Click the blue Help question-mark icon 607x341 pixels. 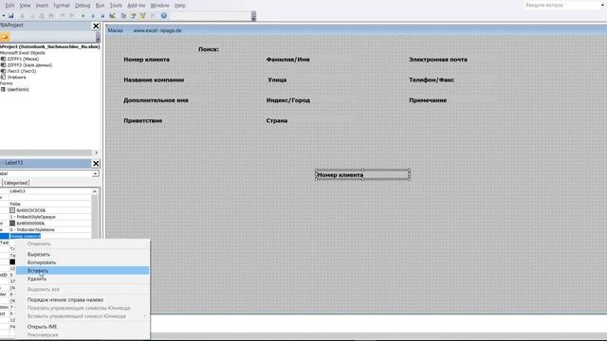tap(164, 16)
